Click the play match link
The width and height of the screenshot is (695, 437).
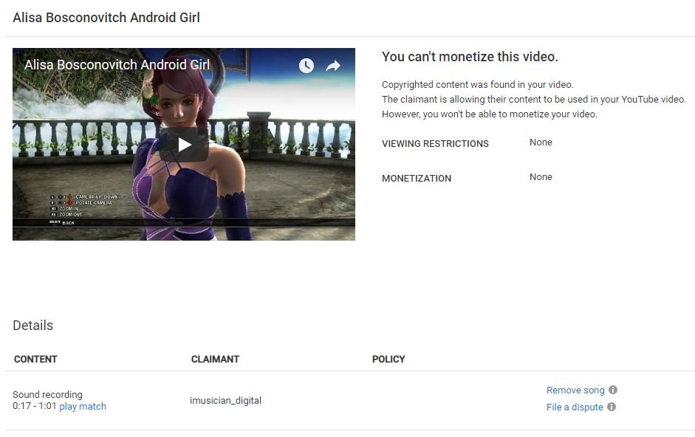(83, 407)
